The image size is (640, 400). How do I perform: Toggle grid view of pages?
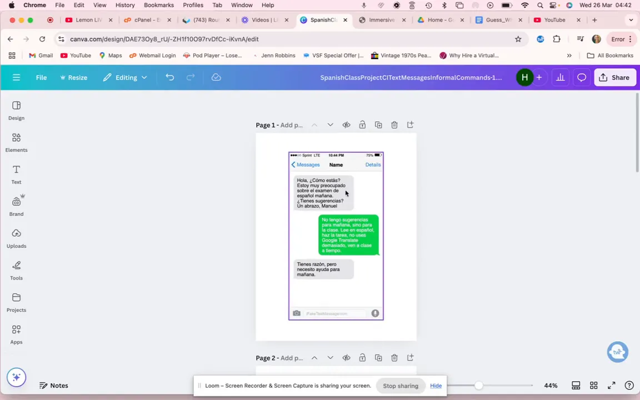point(593,386)
